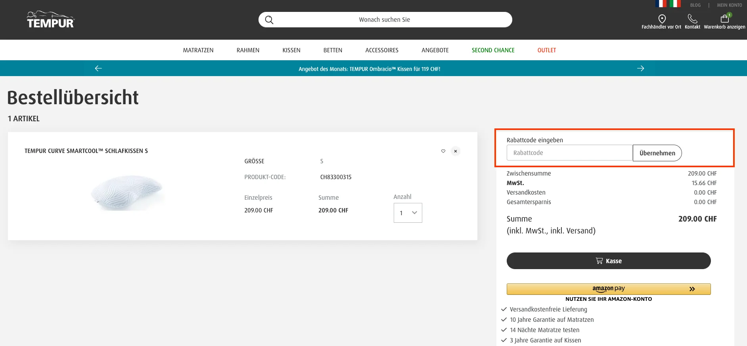
Task: Open the Kontakt phone icon
Action: [x=692, y=19]
